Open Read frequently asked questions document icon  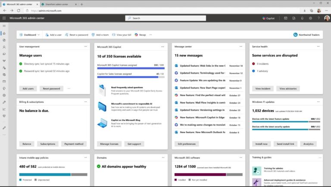pyautogui.click(x=102, y=90)
